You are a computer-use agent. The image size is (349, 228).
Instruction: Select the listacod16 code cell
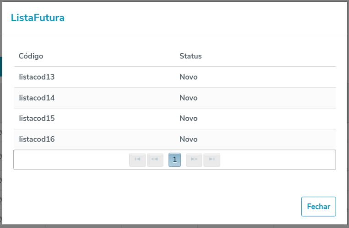click(37, 139)
